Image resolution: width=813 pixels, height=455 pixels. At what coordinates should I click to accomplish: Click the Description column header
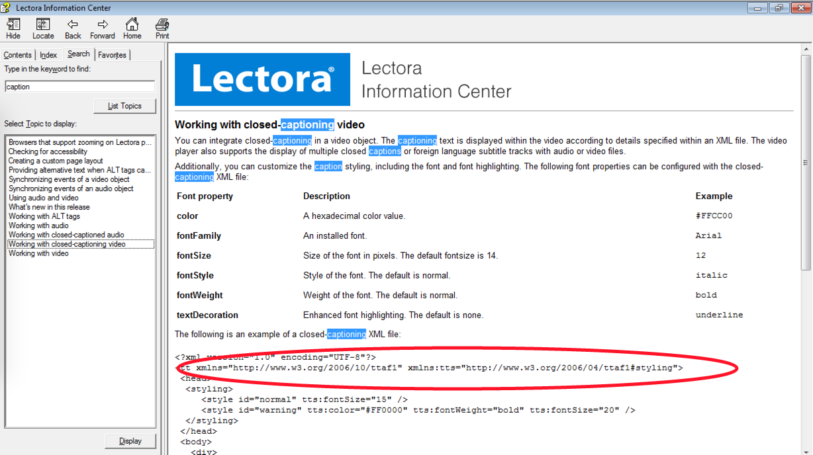point(326,196)
